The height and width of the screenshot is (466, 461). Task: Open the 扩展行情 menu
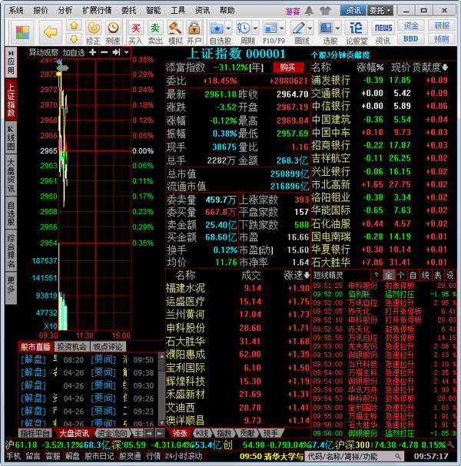97,11
